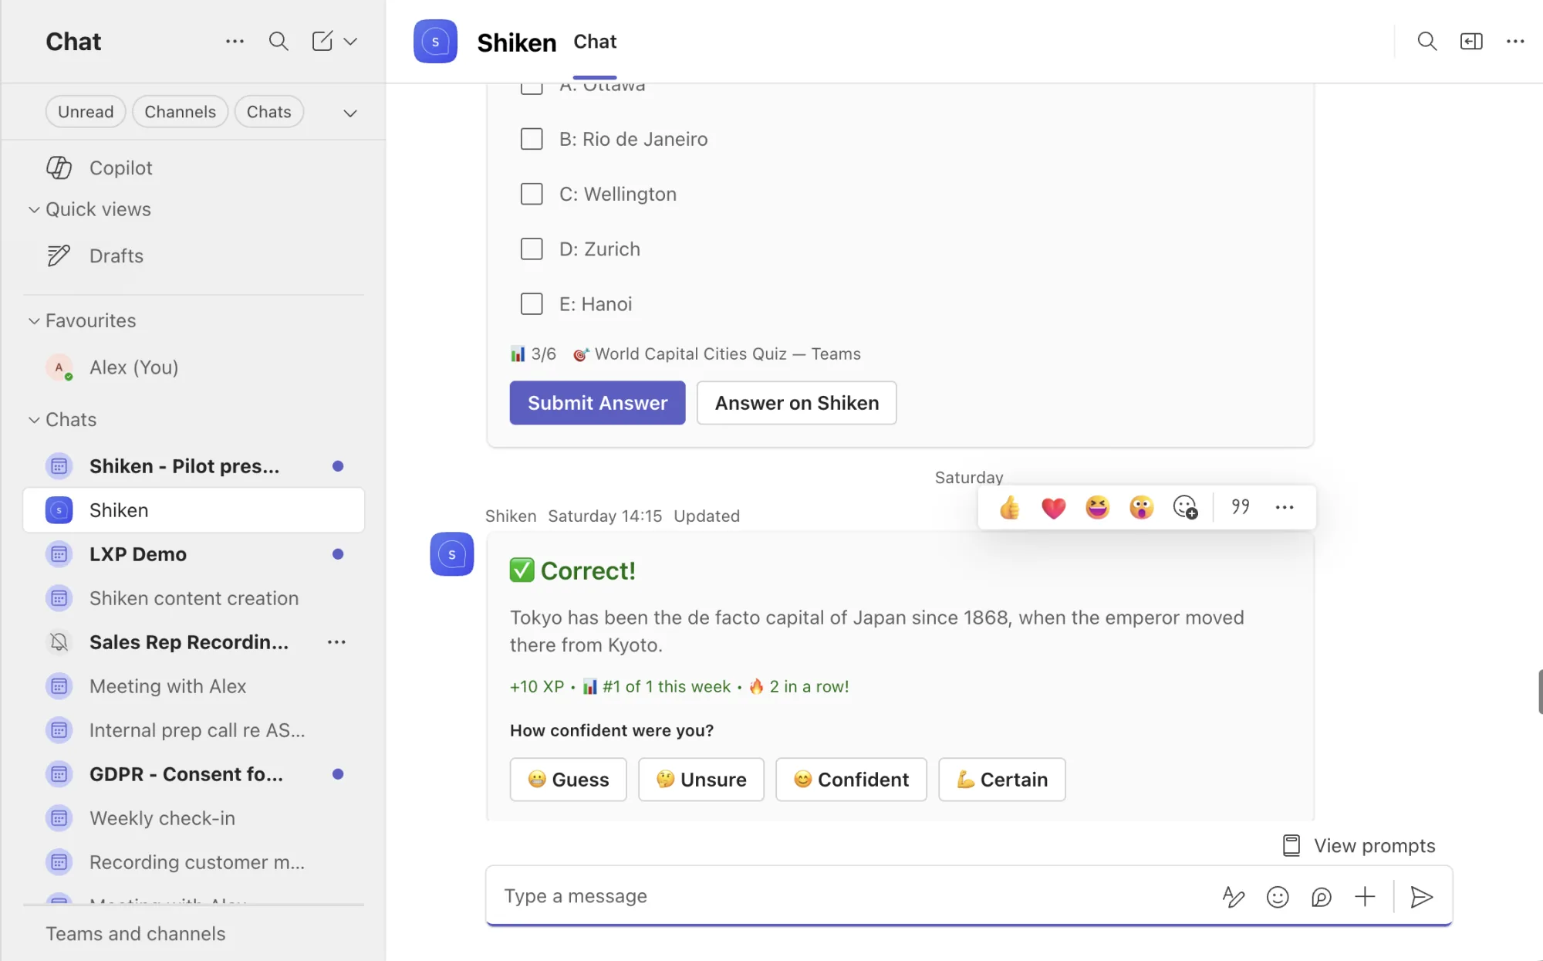Open Weekly check-in chat

pos(194,818)
